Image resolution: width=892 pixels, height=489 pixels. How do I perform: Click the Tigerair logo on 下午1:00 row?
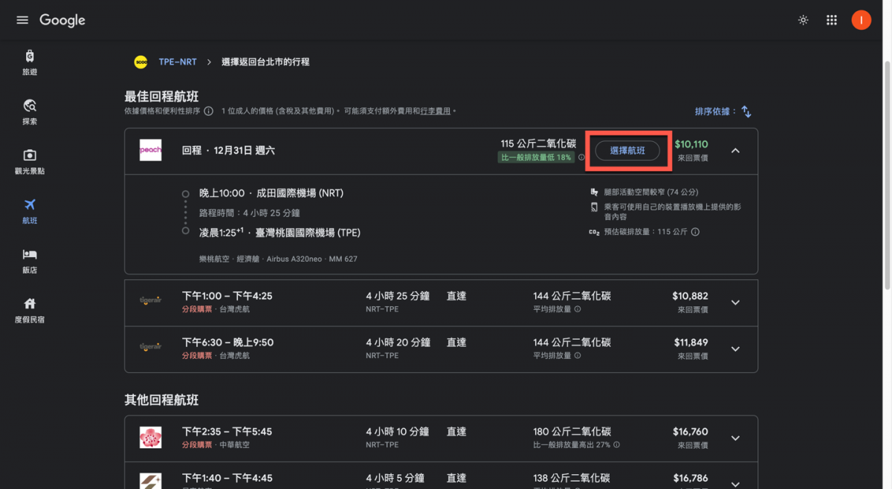(x=150, y=301)
